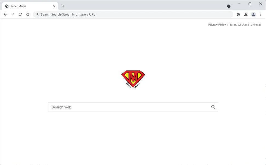Click the search icon in address bar

(x=37, y=15)
